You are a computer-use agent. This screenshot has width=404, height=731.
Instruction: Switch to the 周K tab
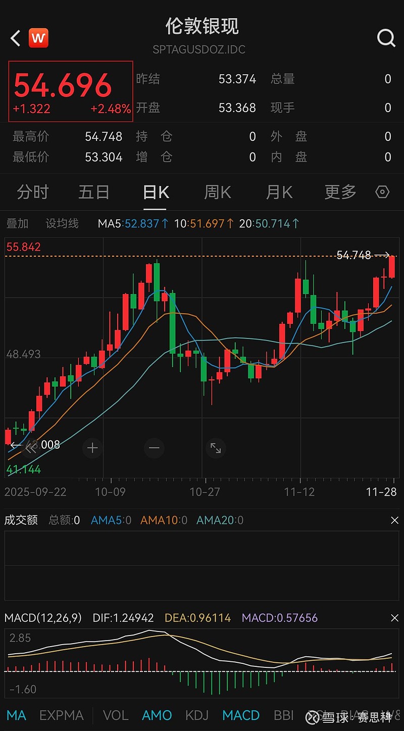pos(218,192)
